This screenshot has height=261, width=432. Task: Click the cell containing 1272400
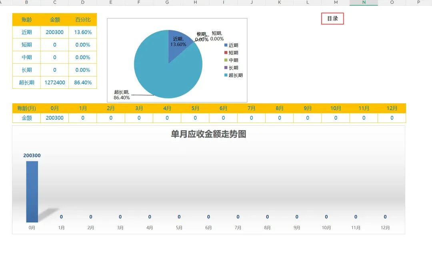click(x=55, y=82)
